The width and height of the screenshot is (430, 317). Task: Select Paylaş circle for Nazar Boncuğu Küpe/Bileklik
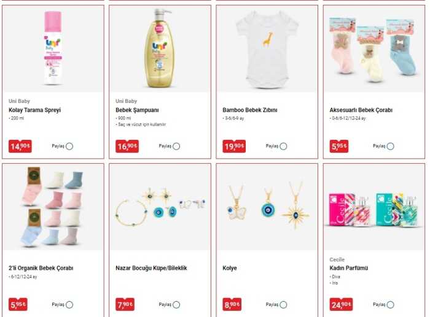coord(176,305)
